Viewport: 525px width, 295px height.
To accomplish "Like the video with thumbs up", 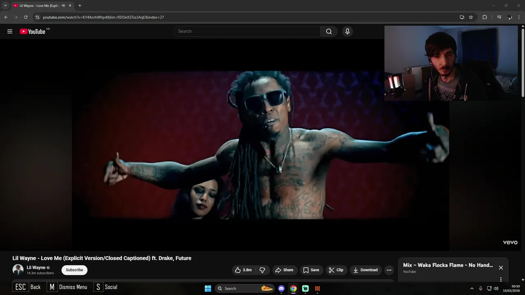I will point(244,270).
